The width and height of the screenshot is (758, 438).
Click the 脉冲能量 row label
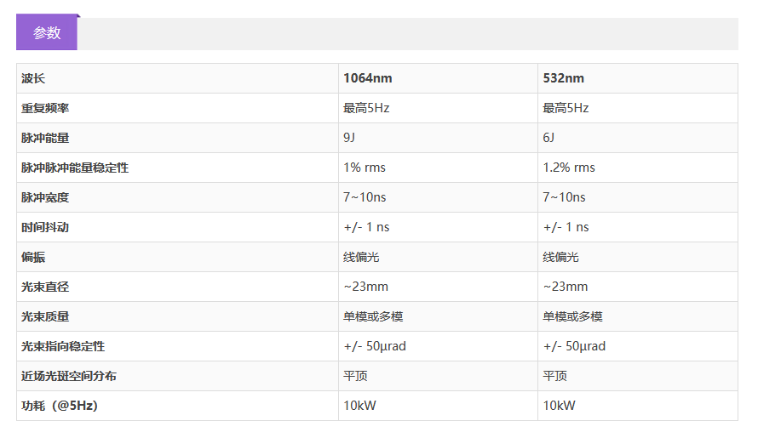click(45, 138)
